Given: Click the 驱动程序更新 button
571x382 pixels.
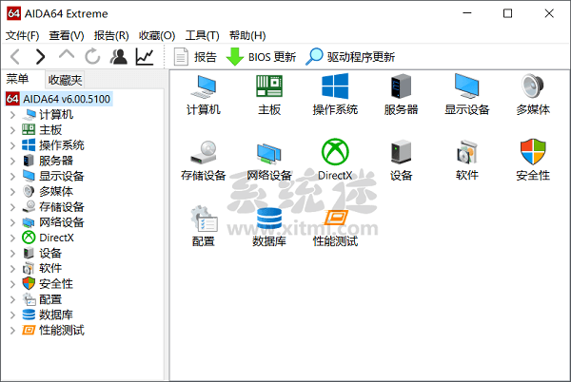Looking at the screenshot, I should (x=350, y=57).
